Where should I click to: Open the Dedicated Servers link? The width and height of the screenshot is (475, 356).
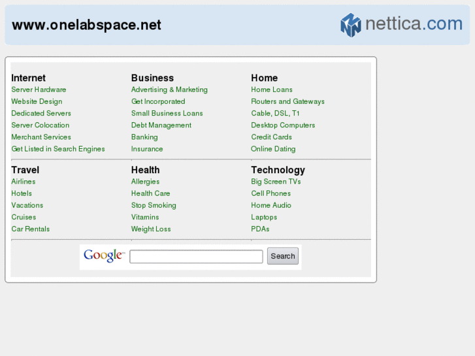[41, 113]
